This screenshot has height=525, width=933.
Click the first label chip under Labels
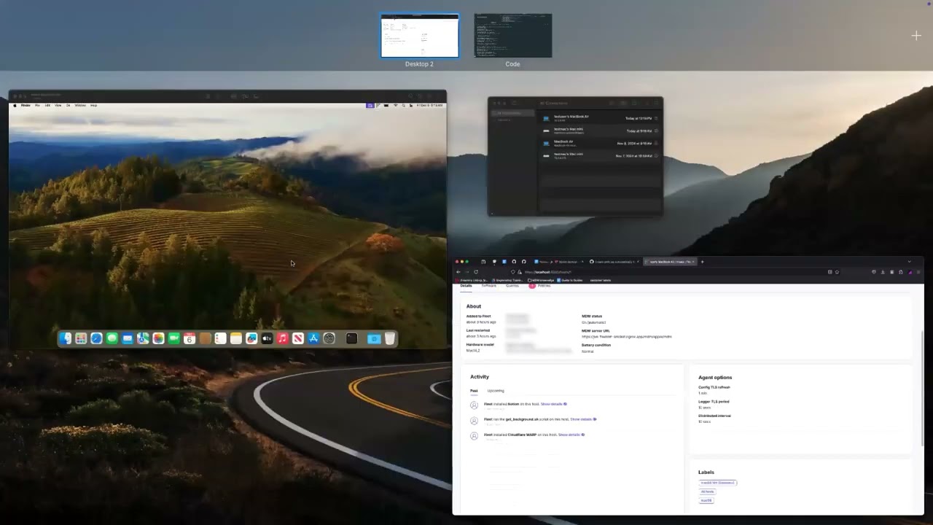(718, 483)
